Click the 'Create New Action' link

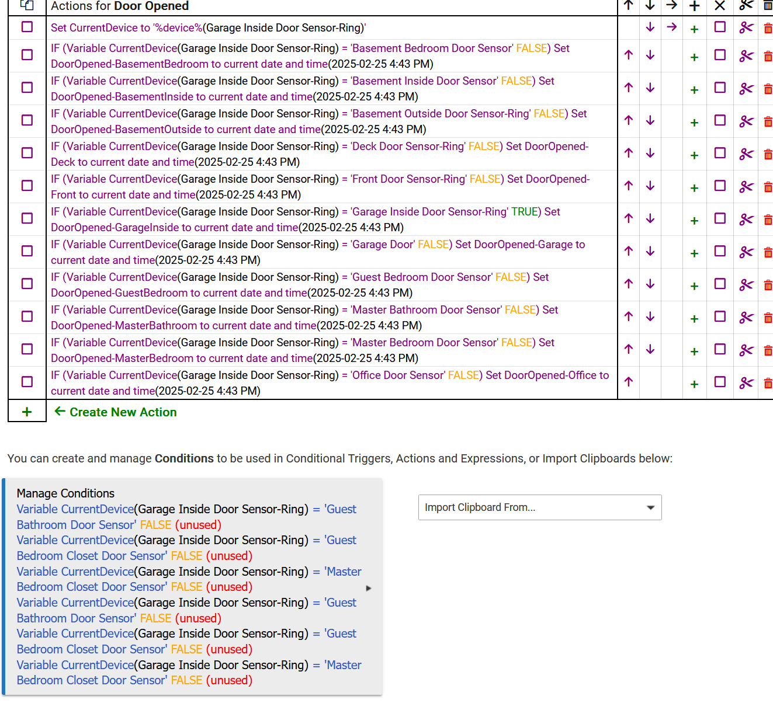pos(122,412)
